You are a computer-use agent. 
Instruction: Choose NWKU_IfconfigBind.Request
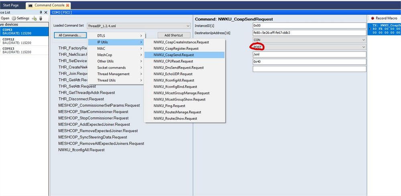[185, 87]
